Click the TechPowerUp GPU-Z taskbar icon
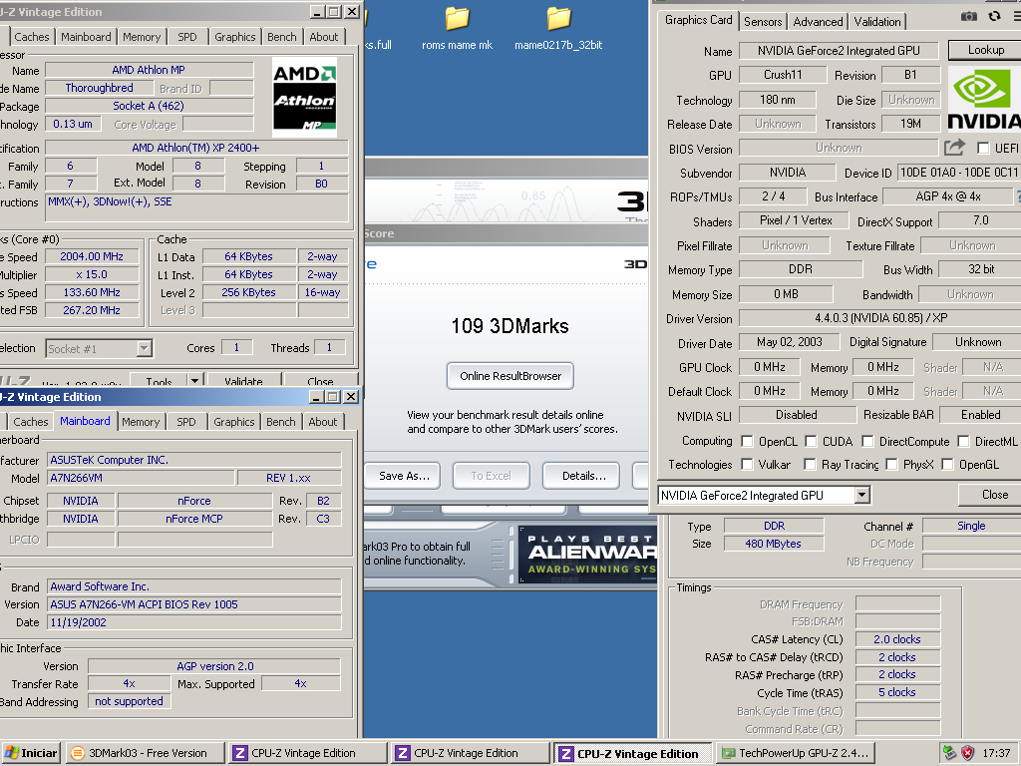 [x=795, y=753]
